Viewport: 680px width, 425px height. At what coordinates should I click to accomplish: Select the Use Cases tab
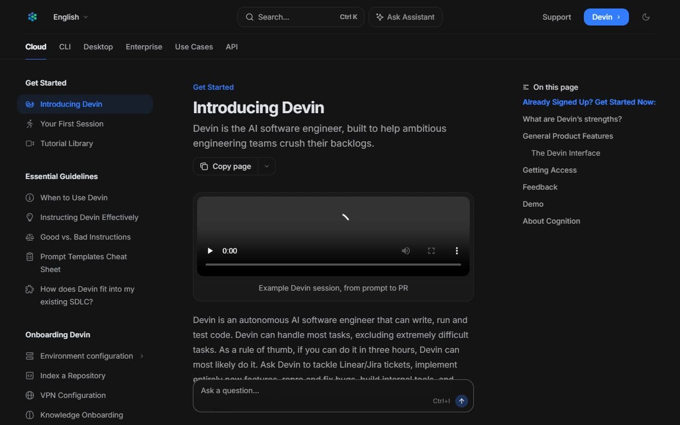coord(194,47)
